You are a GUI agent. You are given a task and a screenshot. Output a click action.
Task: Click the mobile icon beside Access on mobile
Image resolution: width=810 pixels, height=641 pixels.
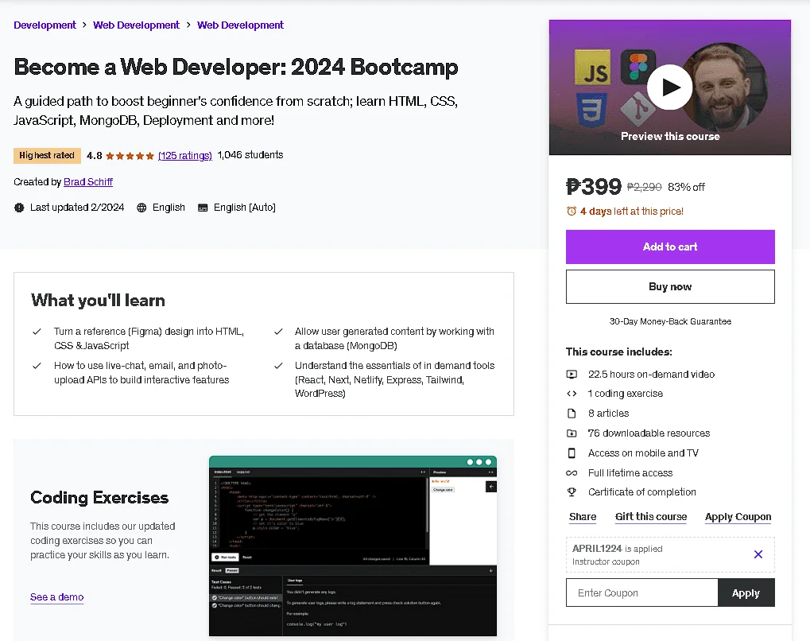pos(572,453)
